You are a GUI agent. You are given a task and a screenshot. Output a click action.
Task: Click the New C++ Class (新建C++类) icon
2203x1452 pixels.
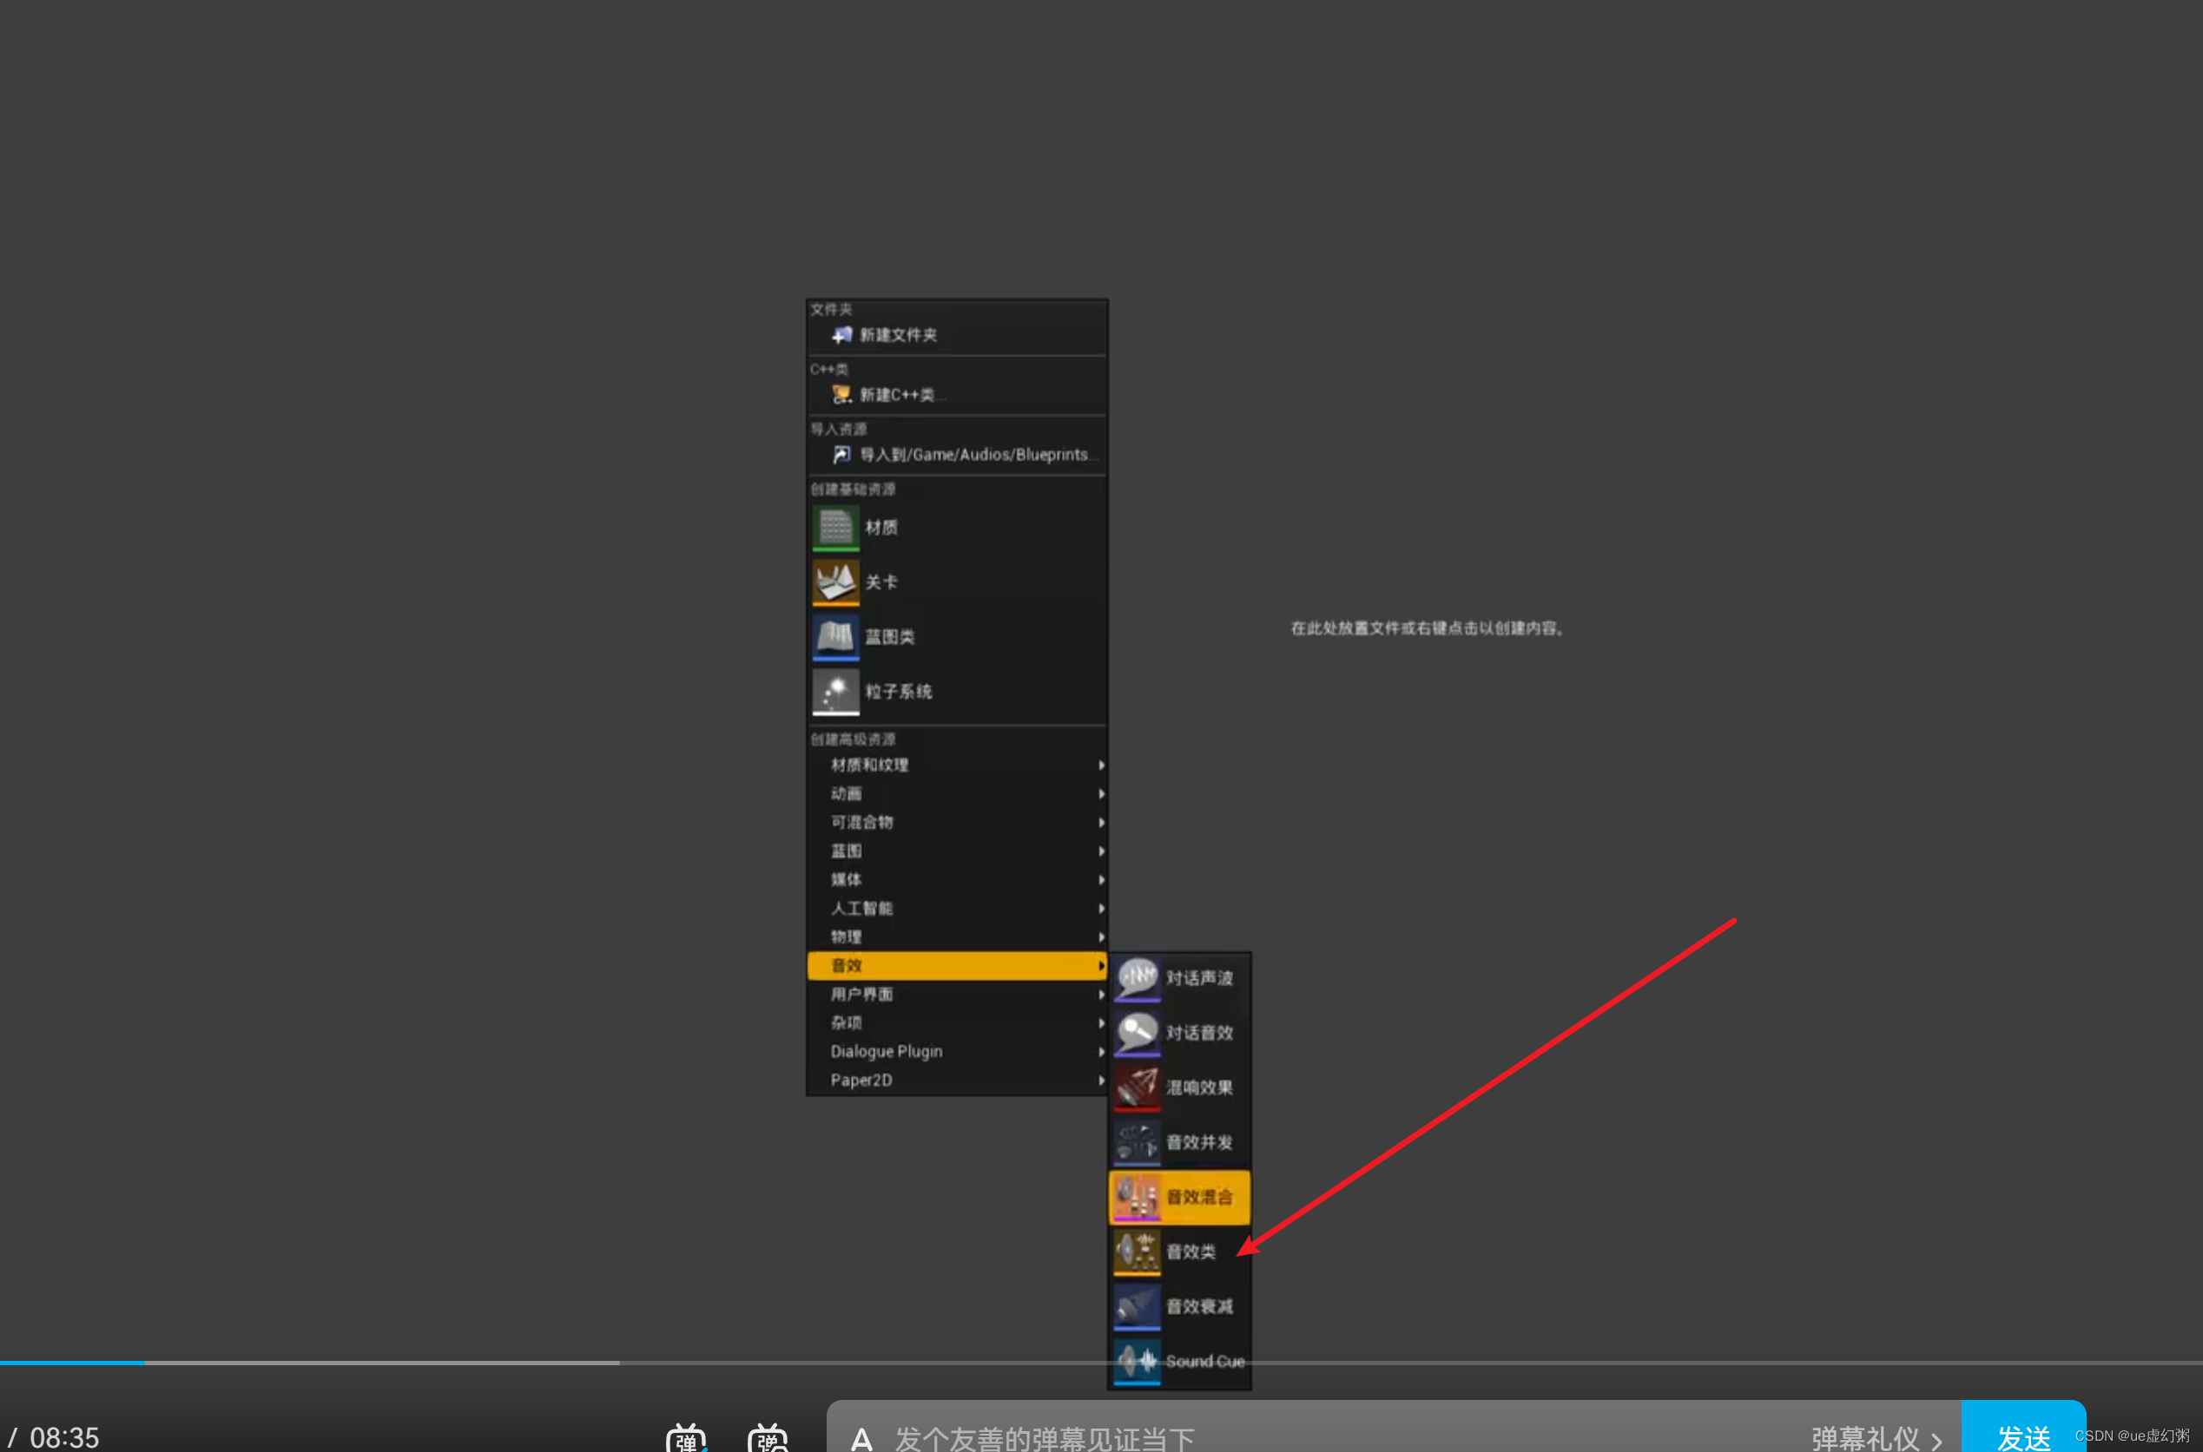[841, 395]
